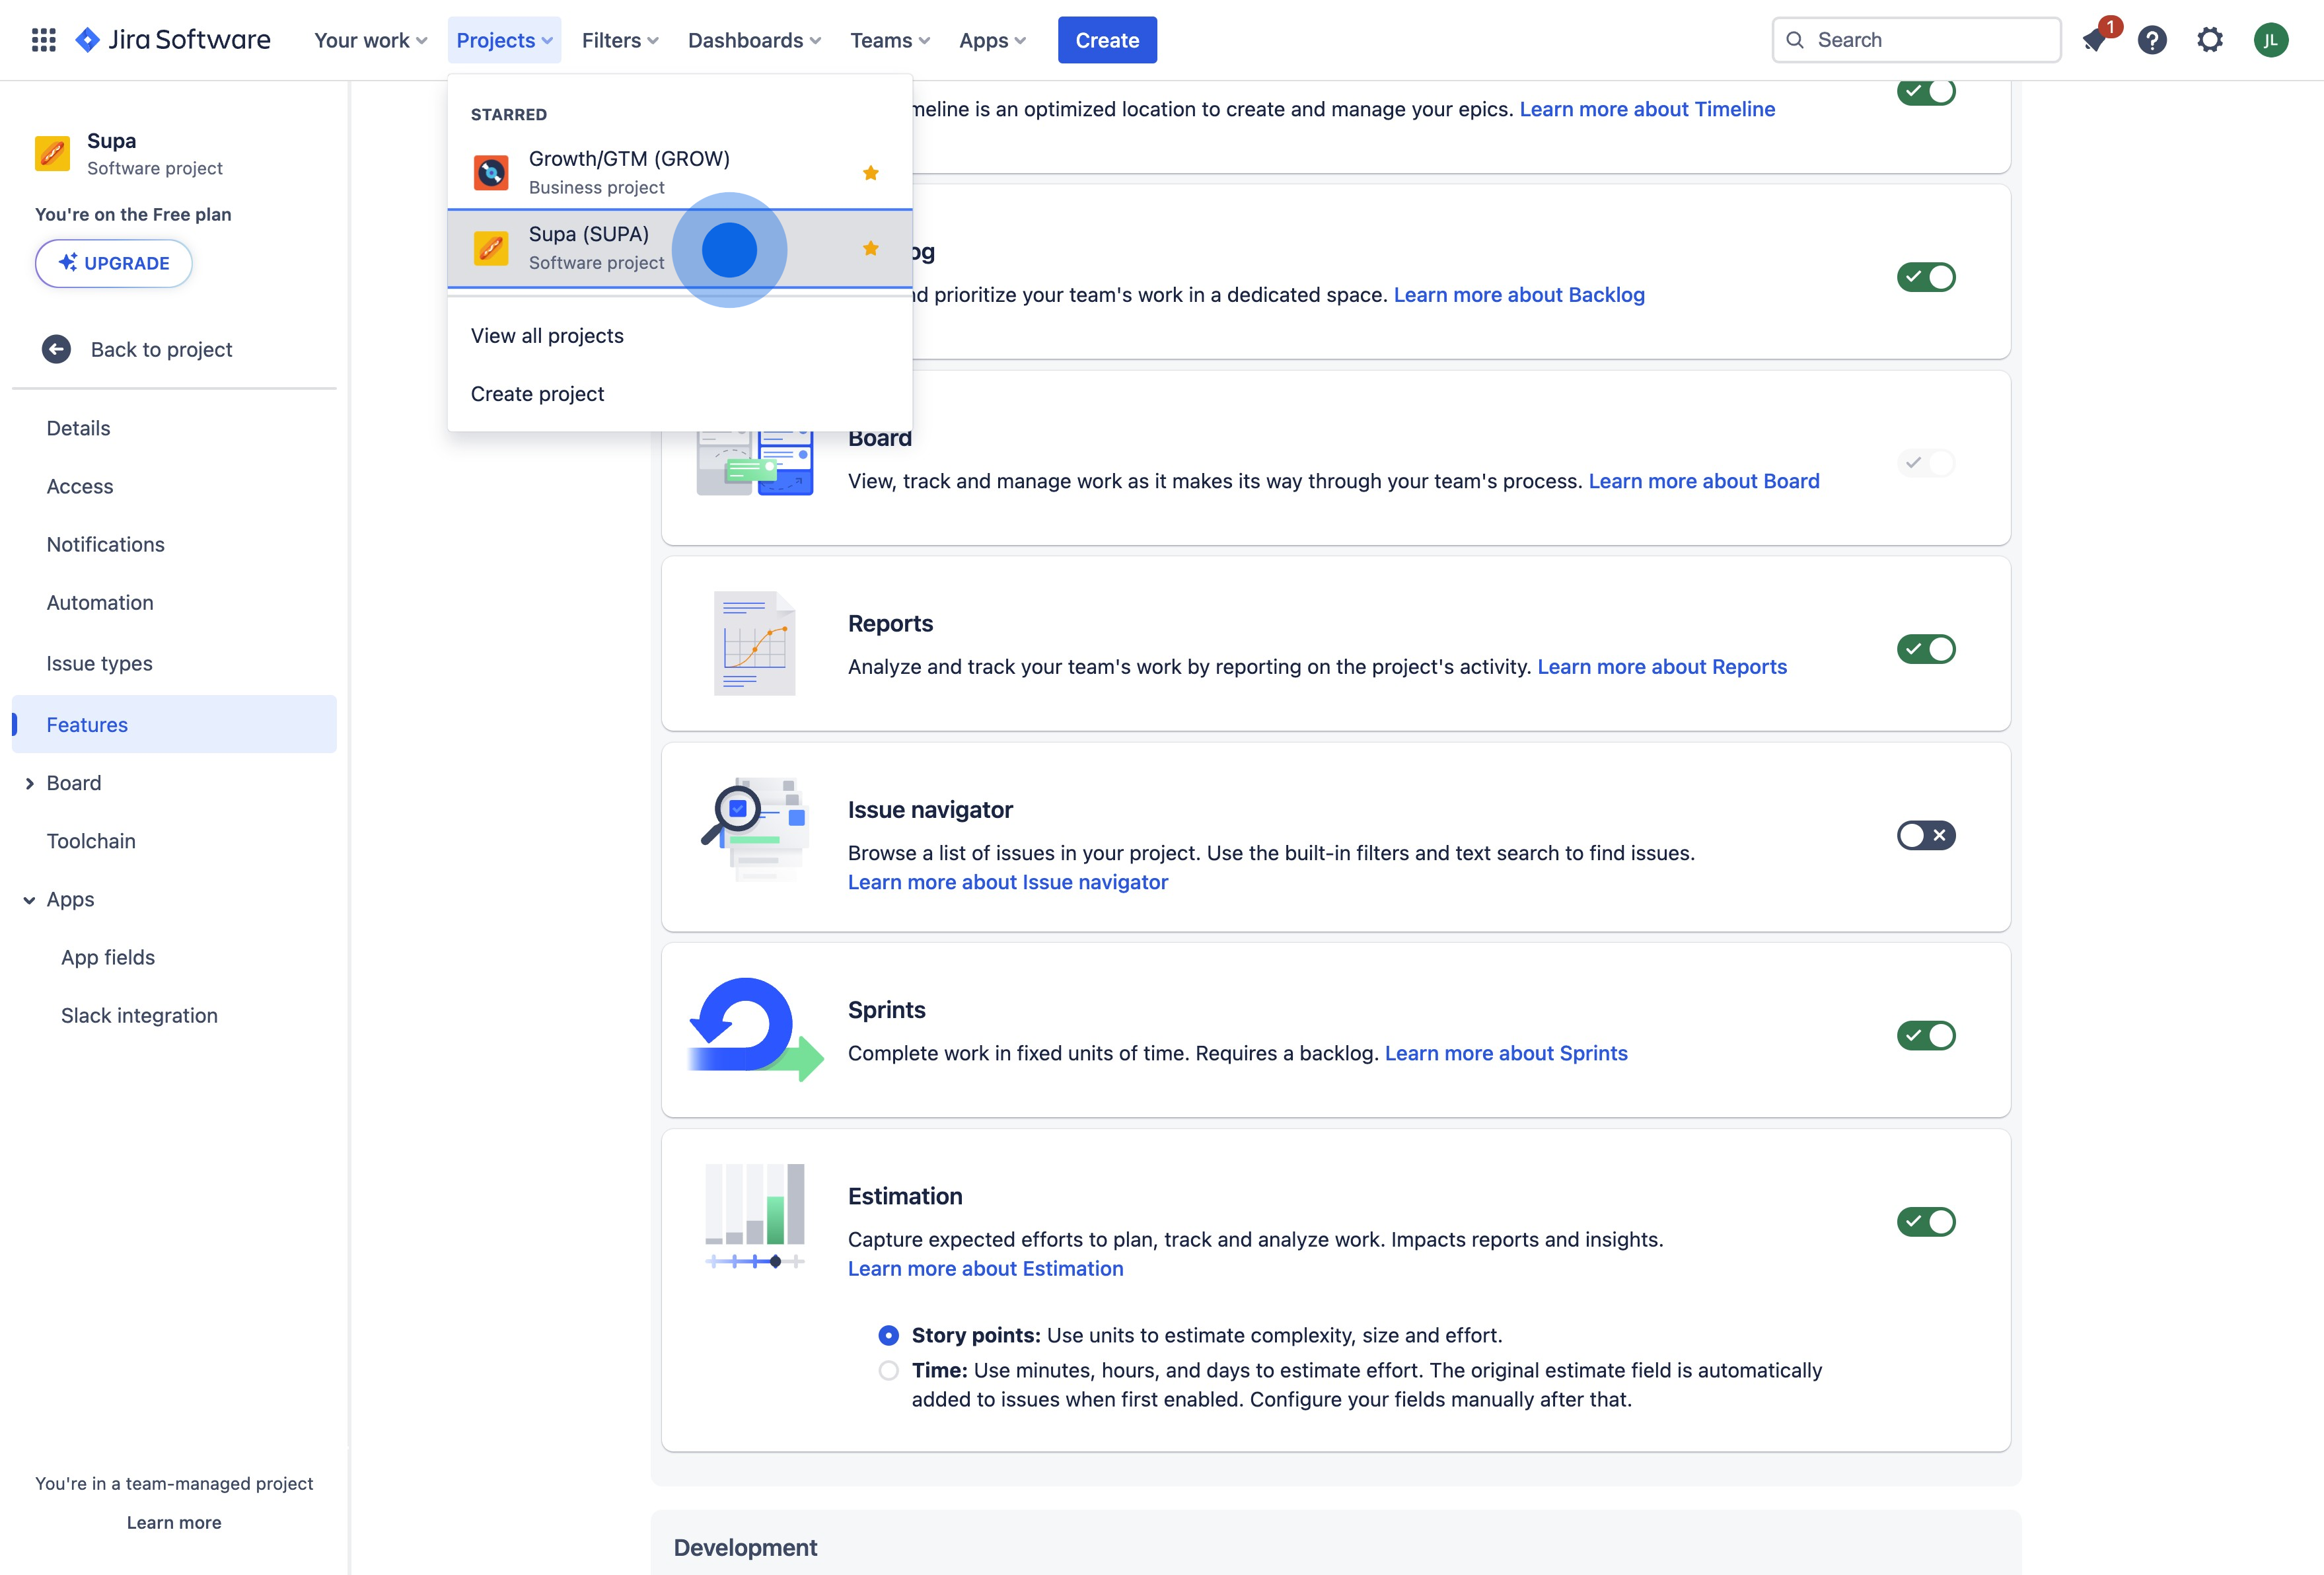Click the Jira Software logo
This screenshot has width=2324, height=1575.
(173, 40)
